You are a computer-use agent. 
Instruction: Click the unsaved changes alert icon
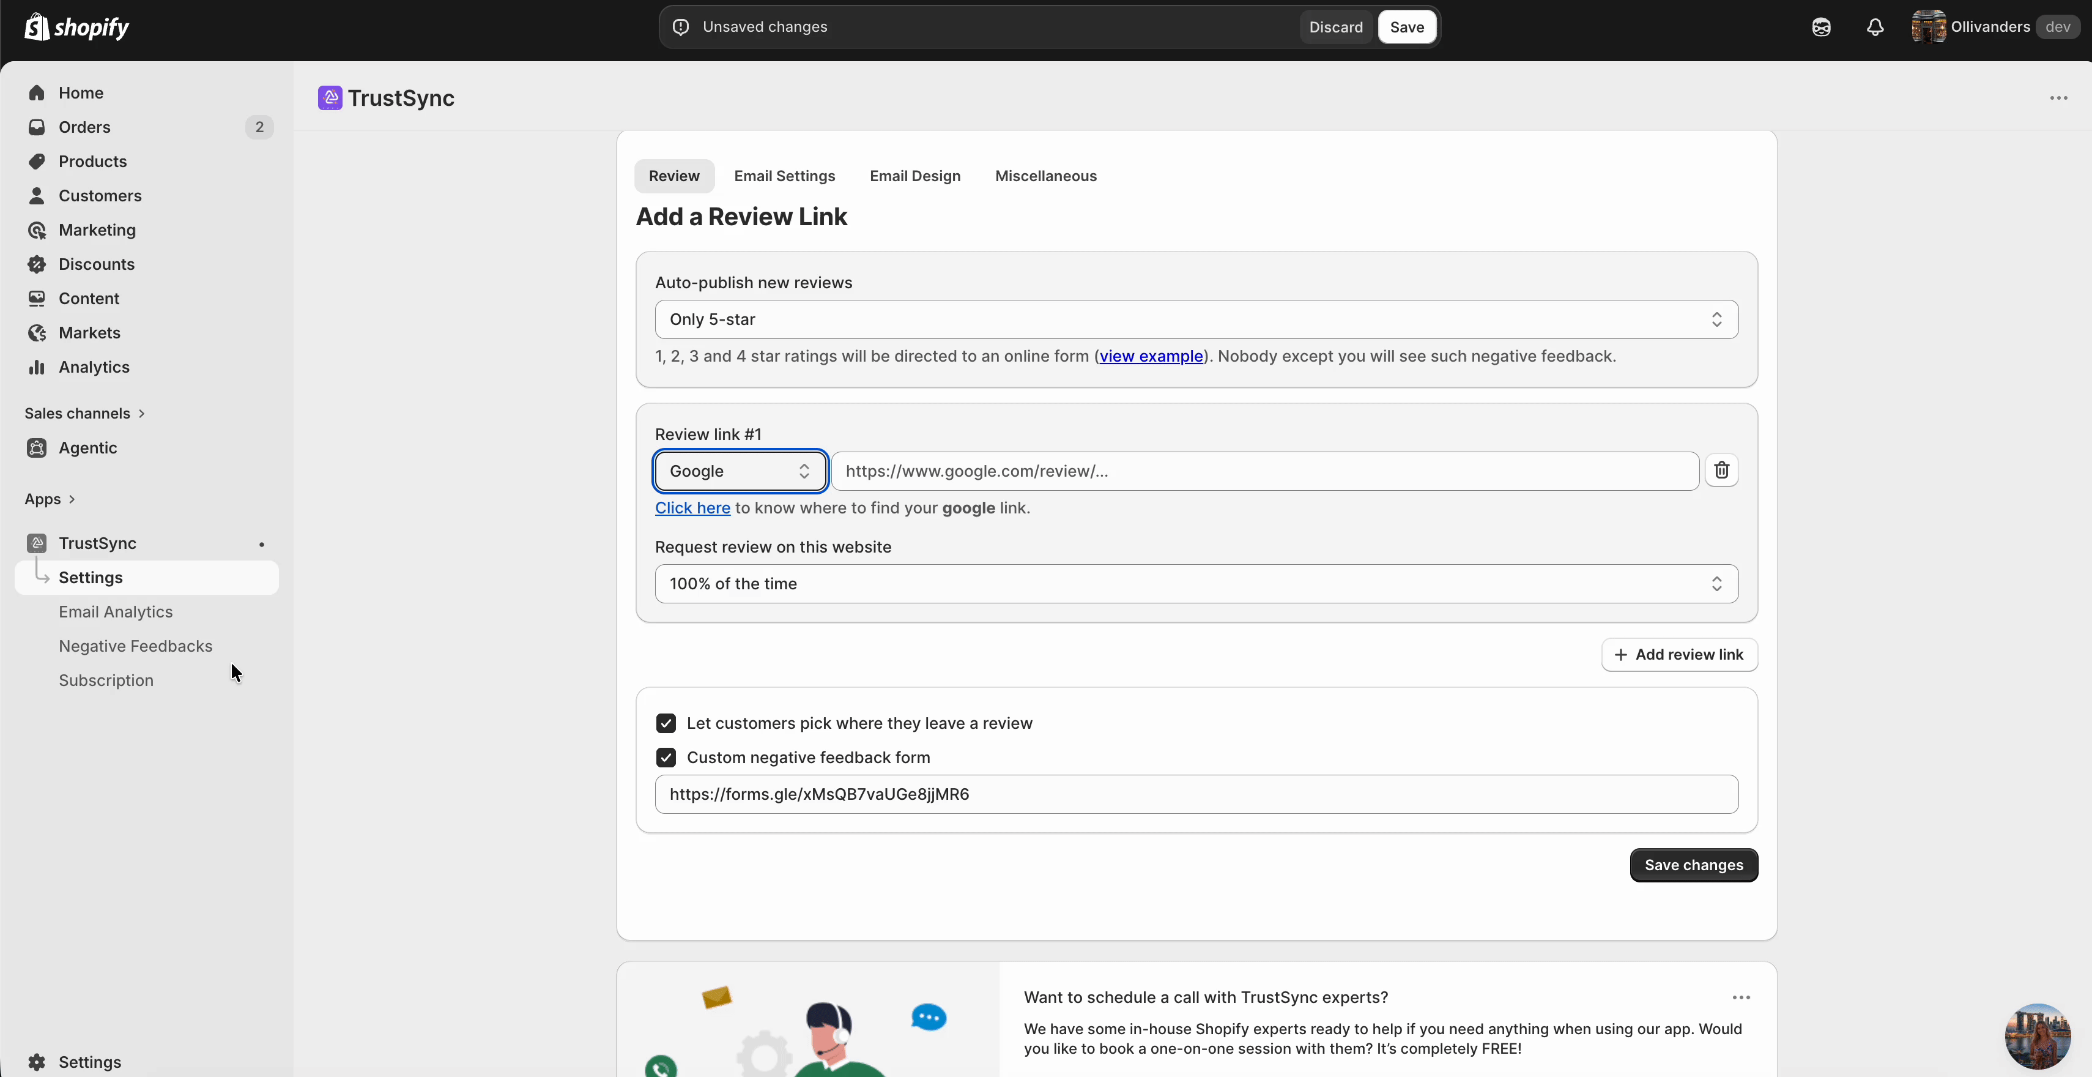pos(681,27)
